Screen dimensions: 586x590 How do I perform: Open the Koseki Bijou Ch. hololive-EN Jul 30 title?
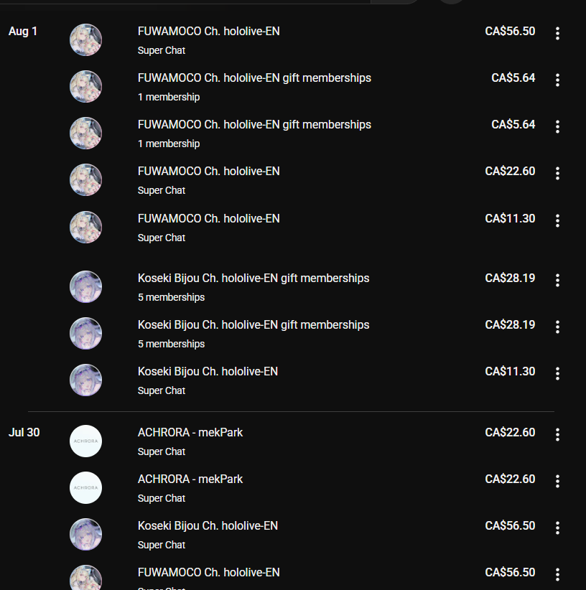(208, 525)
